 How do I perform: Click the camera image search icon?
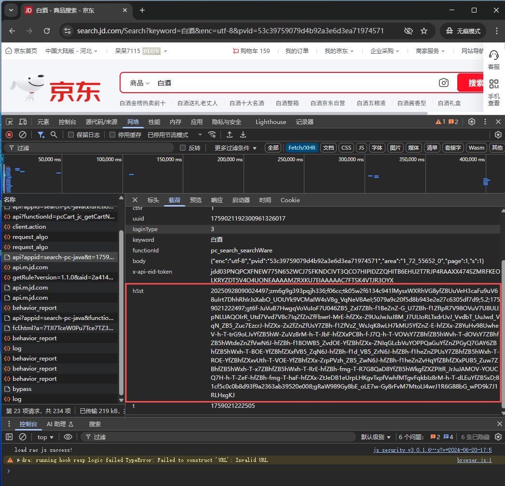pos(443,83)
